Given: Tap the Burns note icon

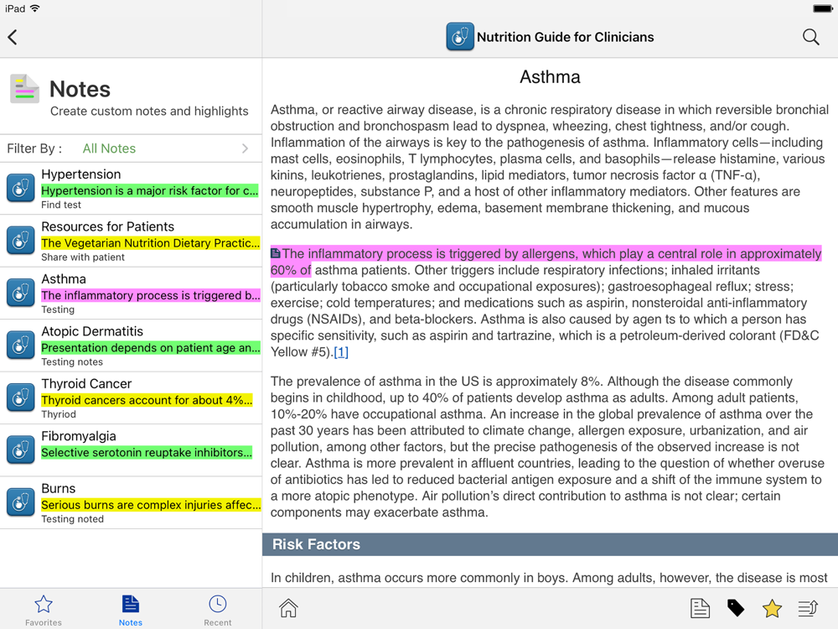Looking at the screenshot, I should (20, 502).
